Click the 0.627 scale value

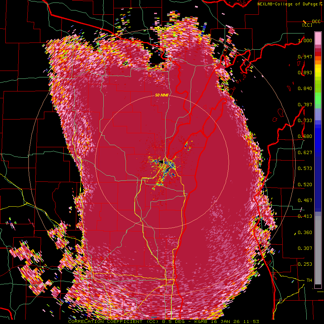[305, 153]
